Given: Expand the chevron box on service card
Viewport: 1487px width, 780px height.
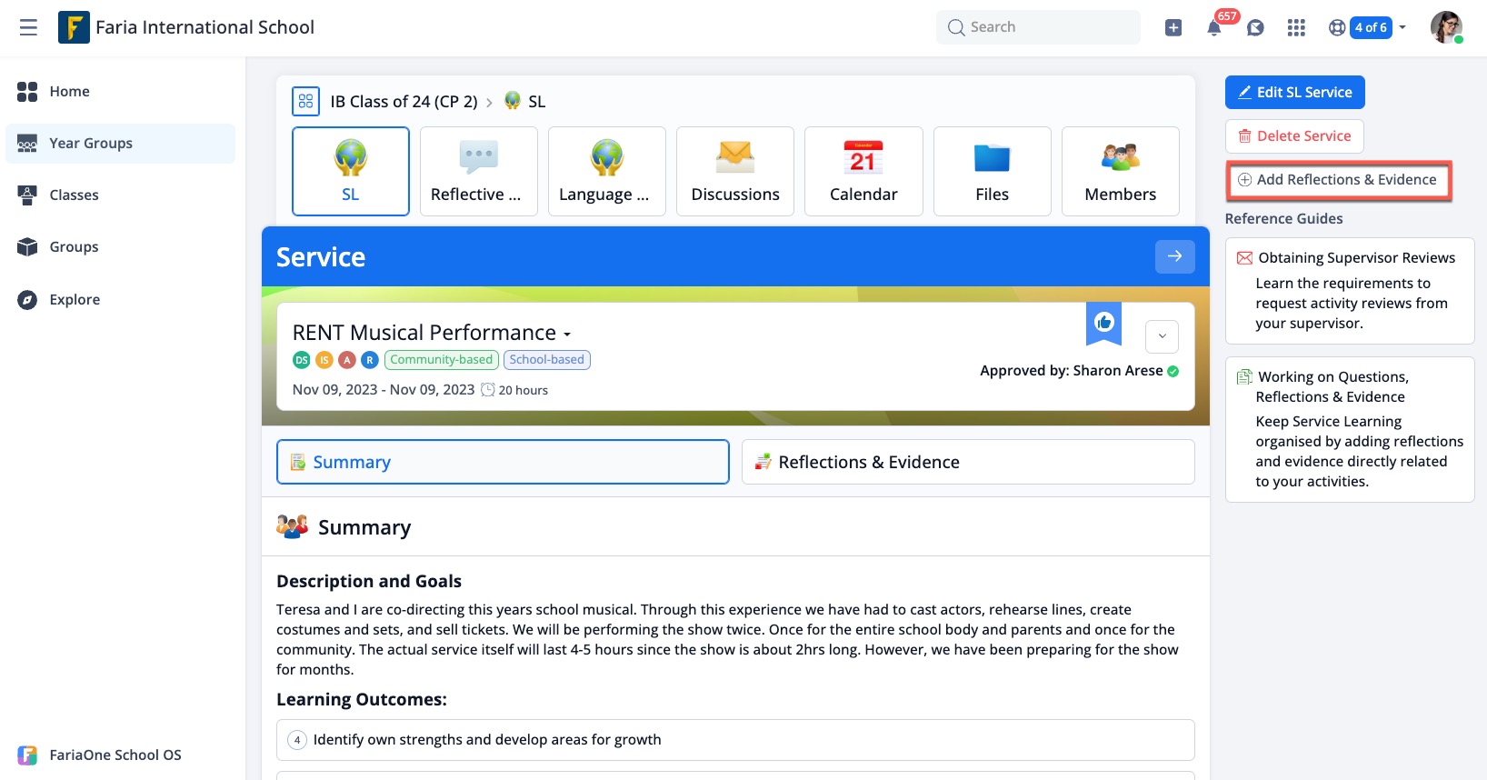Looking at the screenshot, I should click(x=1162, y=336).
